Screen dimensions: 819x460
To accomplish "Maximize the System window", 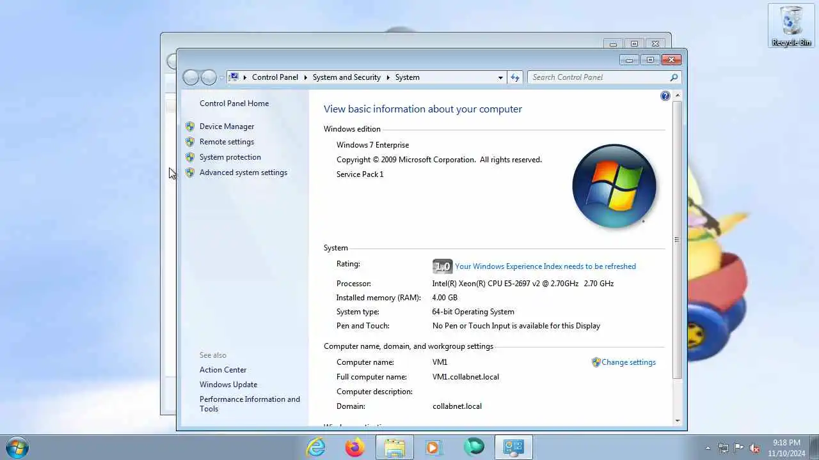I will point(651,59).
